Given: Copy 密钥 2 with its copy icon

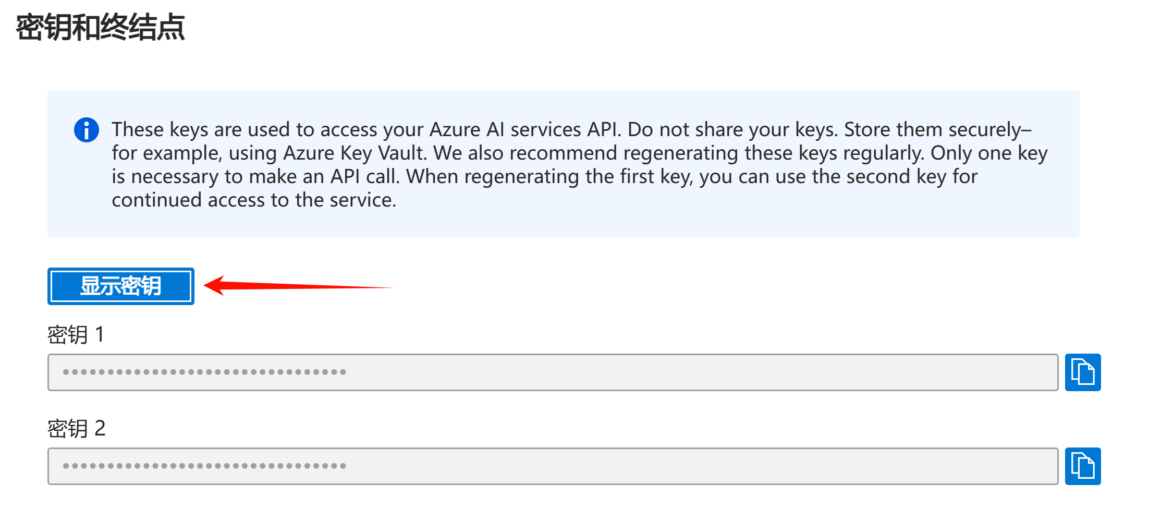Looking at the screenshot, I should pos(1082,466).
